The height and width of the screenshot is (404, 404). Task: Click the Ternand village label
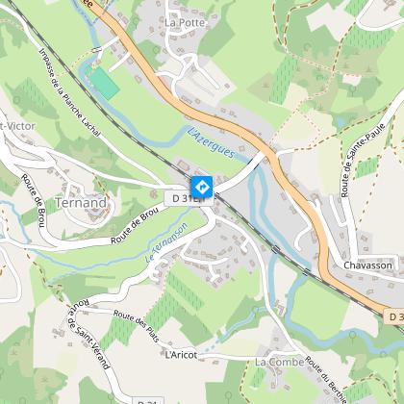point(81,203)
